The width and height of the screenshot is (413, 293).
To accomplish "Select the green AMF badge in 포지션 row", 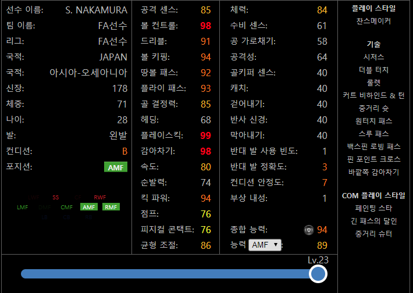I will [116, 167].
